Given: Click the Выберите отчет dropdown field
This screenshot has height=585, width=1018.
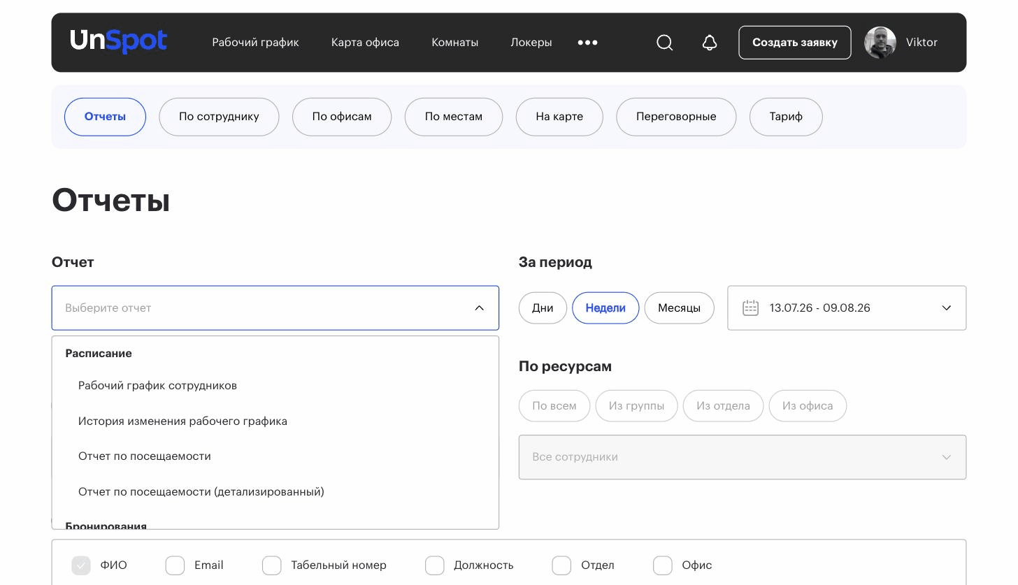Looking at the screenshot, I should point(275,308).
